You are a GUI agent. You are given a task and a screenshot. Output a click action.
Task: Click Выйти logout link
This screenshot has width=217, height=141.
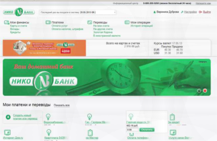click(x=207, y=12)
